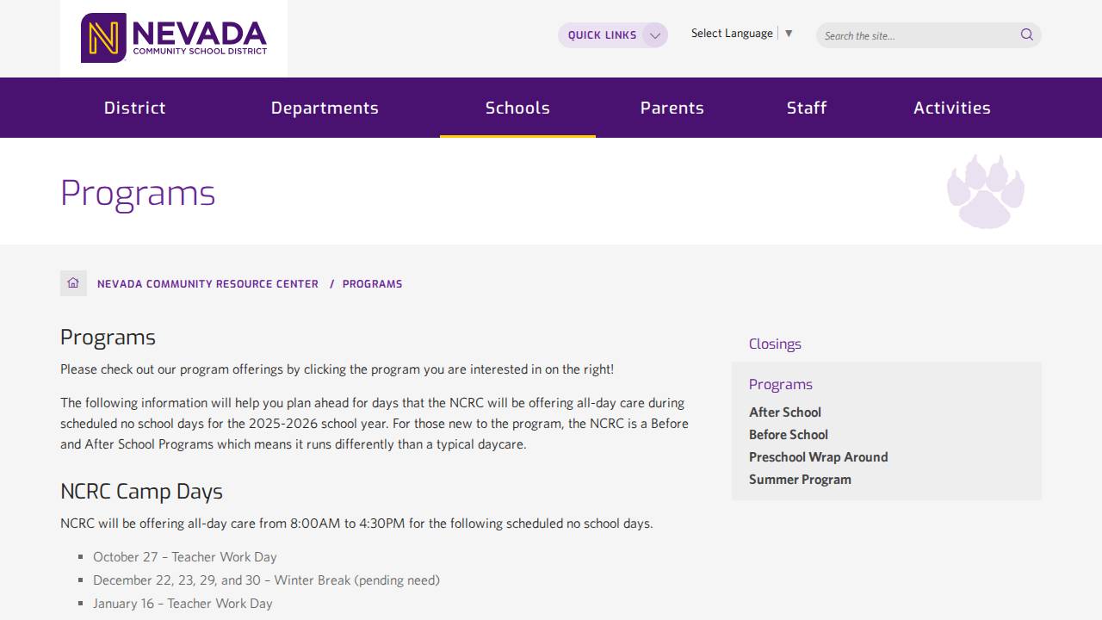Click the Preschool Wrap Around link
Viewport: 1102px width, 620px height.
(818, 456)
